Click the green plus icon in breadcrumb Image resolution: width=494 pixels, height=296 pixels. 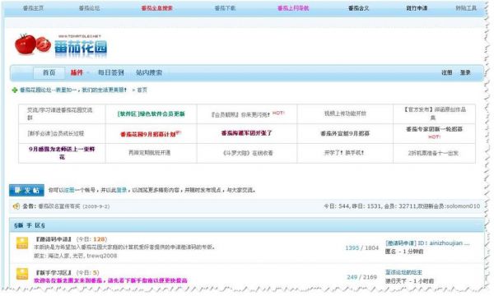15,90
